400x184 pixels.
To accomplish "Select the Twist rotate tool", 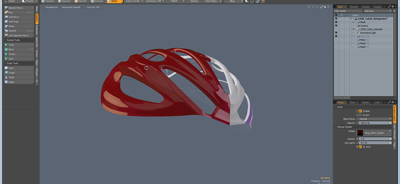I will tap(11, 45).
